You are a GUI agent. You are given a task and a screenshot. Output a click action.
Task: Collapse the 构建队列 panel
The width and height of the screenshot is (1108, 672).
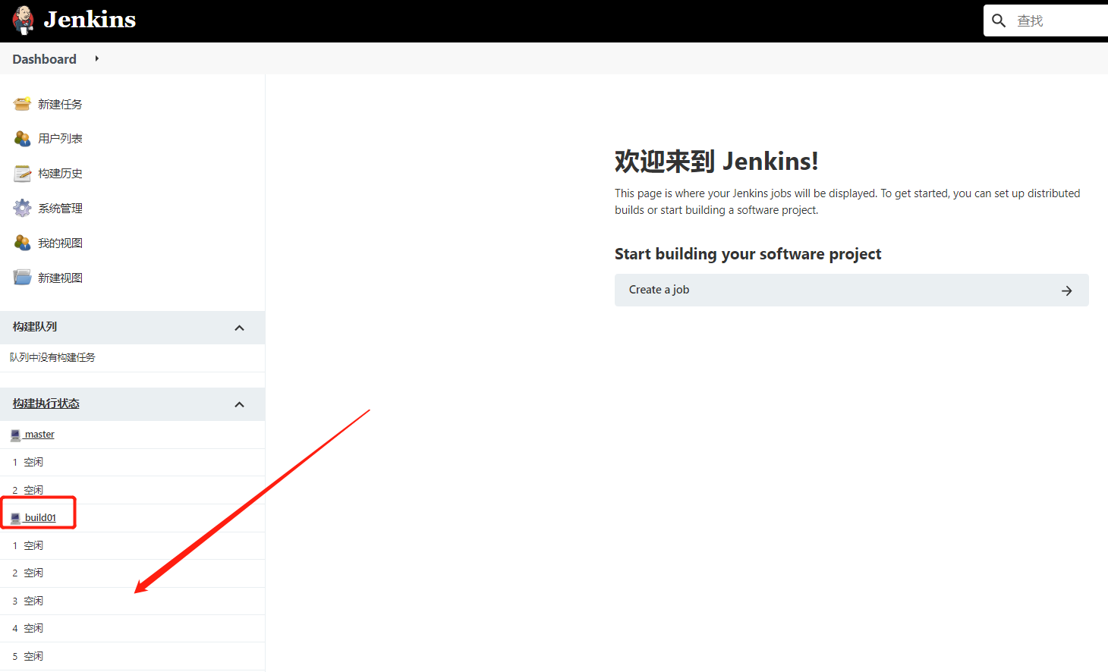[239, 328]
